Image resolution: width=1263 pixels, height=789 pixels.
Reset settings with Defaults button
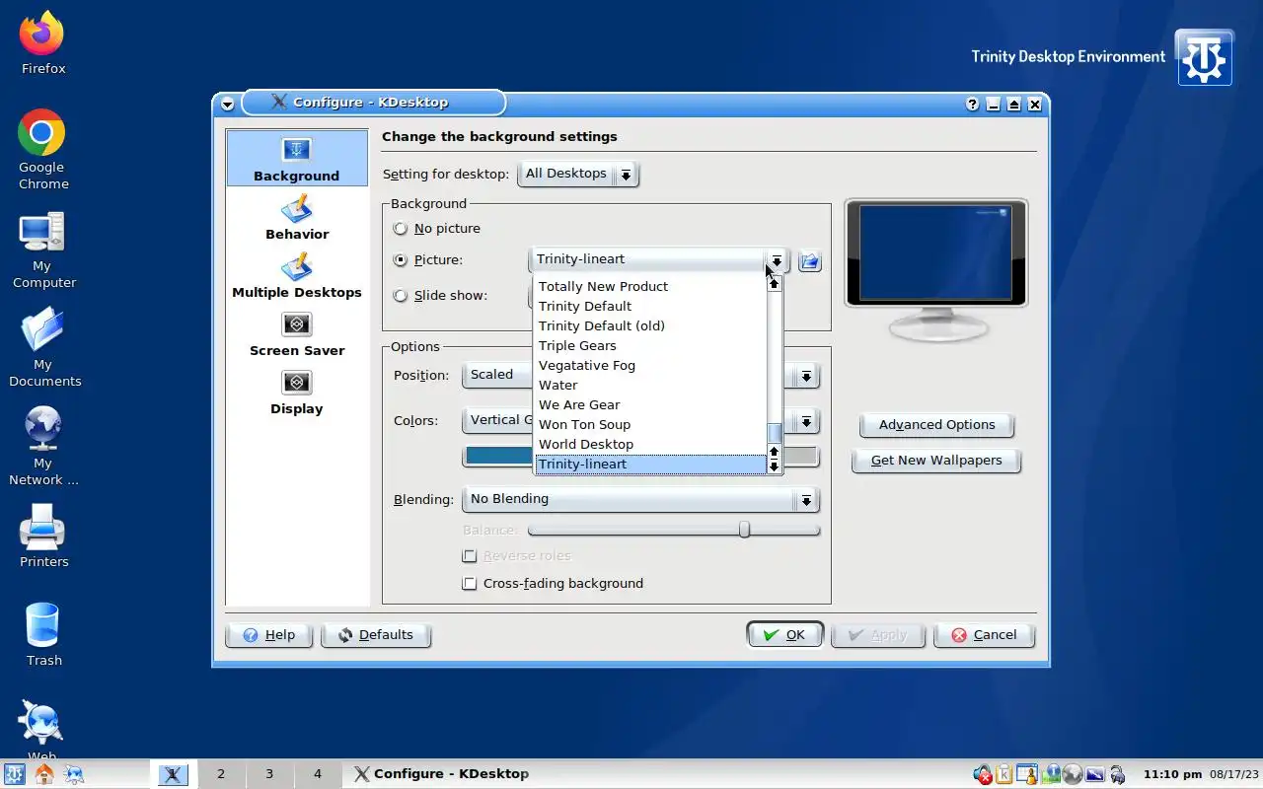(376, 635)
